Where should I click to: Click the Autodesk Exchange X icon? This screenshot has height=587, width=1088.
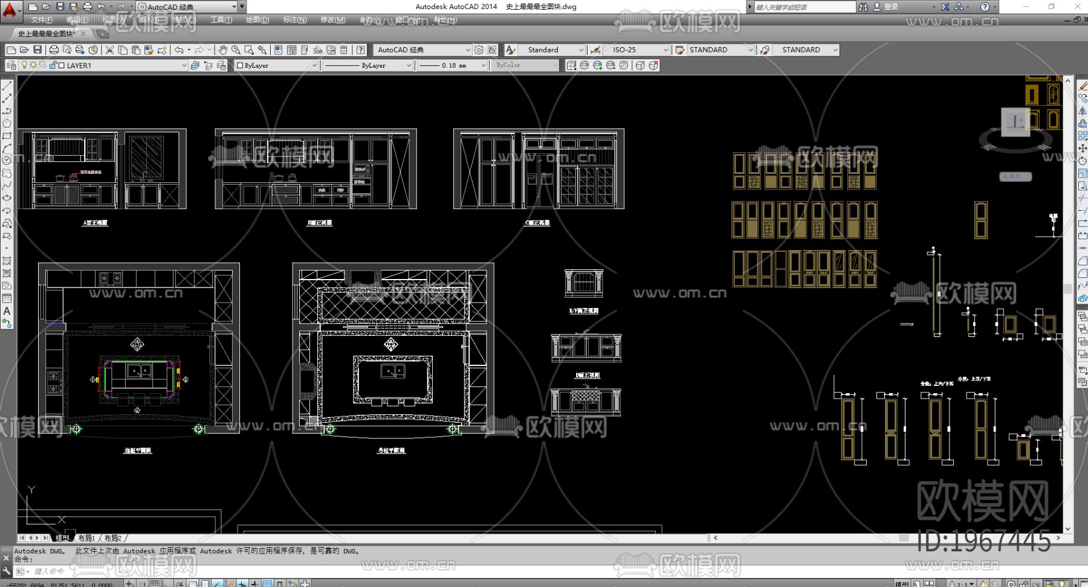point(945,7)
